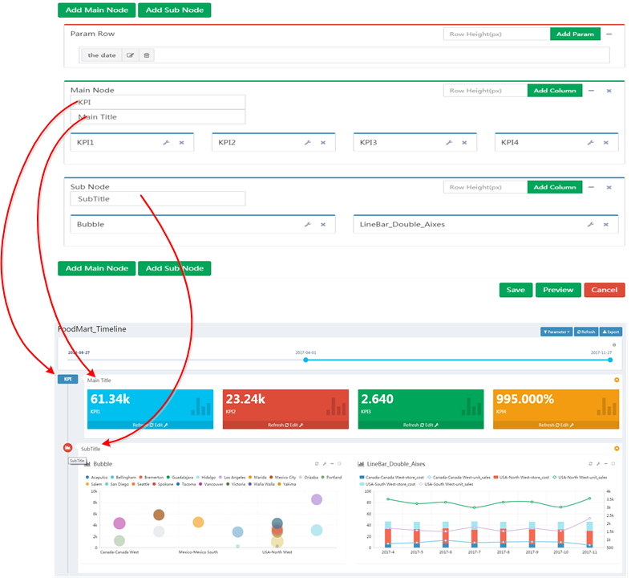This screenshot has width=631, height=578.
Task: Click the dashboard Refresh button
Action: [586, 332]
